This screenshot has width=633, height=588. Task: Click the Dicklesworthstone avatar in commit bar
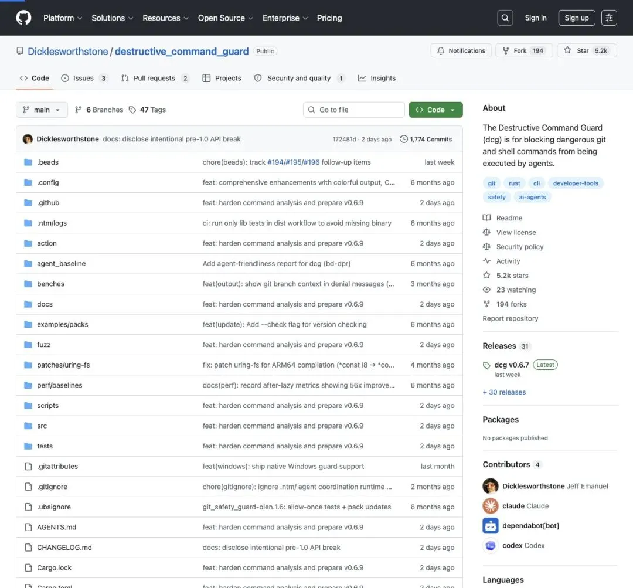[x=28, y=139]
